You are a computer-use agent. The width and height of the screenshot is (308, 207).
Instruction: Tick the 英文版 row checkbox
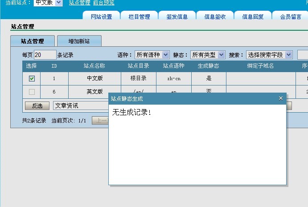pyautogui.click(x=32, y=92)
